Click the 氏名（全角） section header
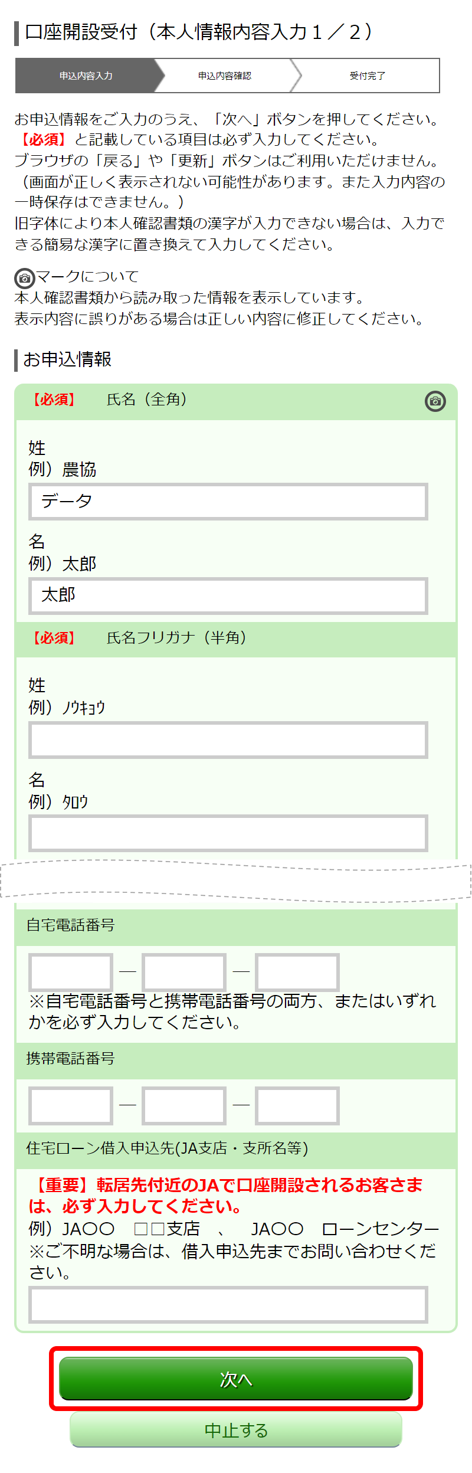The image size is (472, 1473). pyautogui.click(x=236, y=401)
